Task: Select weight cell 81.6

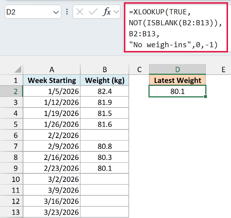Action: 105,124
